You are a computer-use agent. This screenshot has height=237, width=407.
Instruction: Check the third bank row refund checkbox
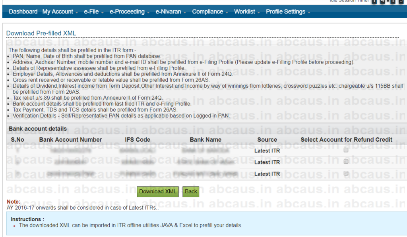[x=346, y=173]
